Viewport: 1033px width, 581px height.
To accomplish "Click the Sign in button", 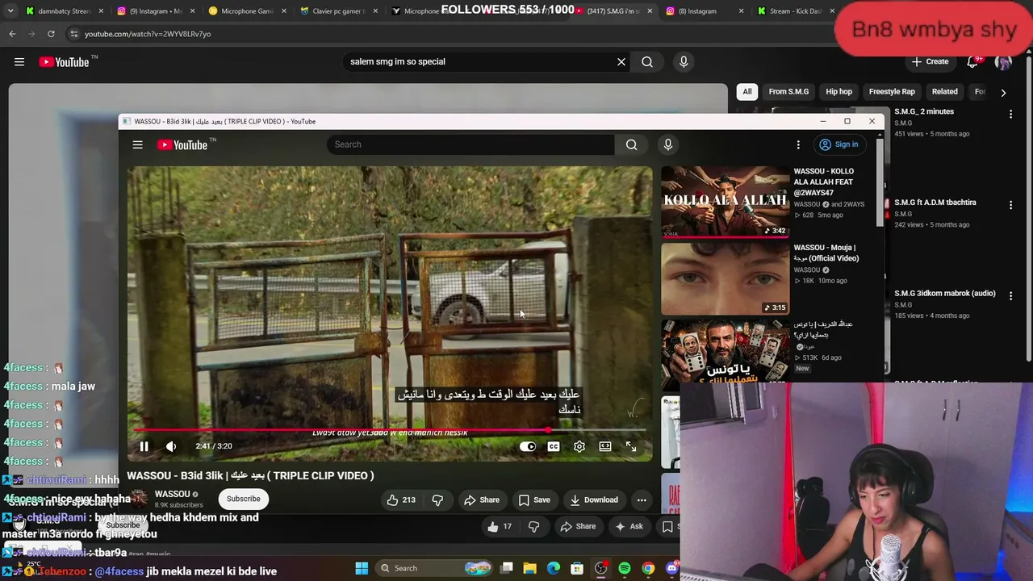I will click(x=839, y=144).
